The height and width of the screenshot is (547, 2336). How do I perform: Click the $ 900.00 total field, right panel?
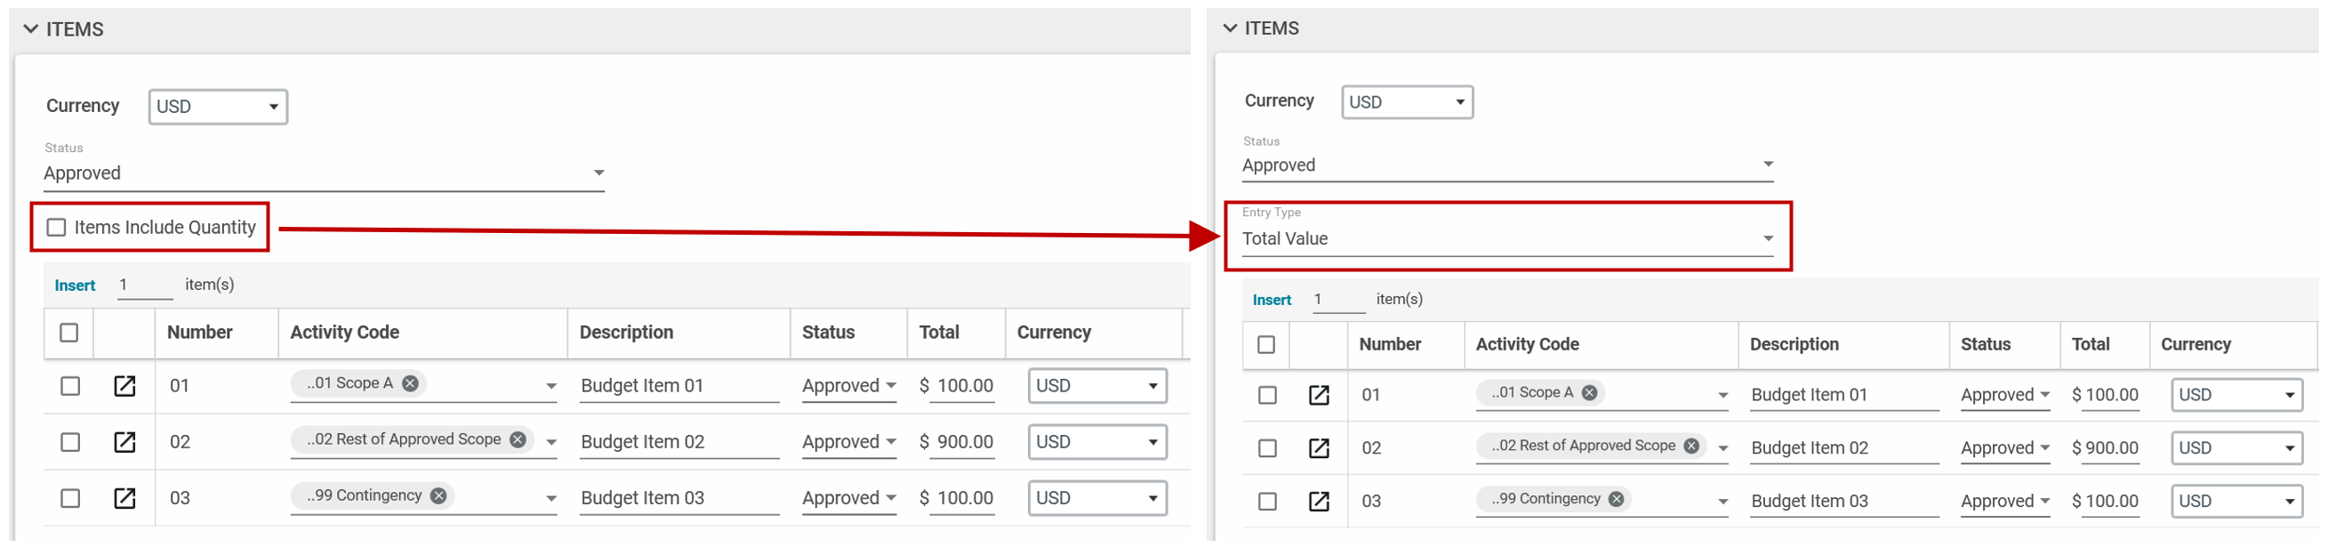coord(2110,447)
